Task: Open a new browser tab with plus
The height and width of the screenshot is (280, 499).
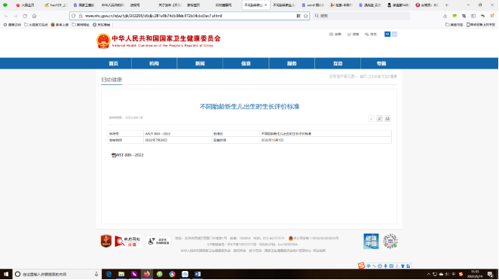Action: point(446,5)
